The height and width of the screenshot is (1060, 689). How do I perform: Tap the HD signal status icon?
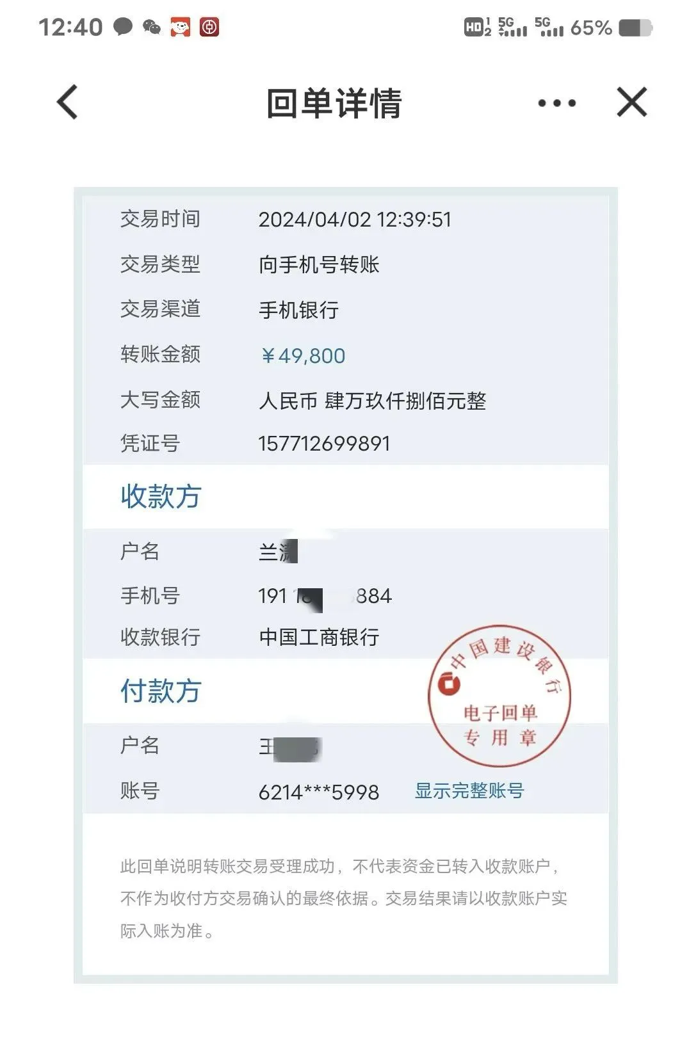coord(478,28)
